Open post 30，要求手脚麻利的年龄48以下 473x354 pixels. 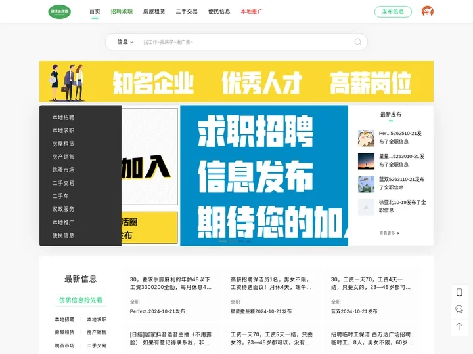pyautogui.click(x=171, y=283)
